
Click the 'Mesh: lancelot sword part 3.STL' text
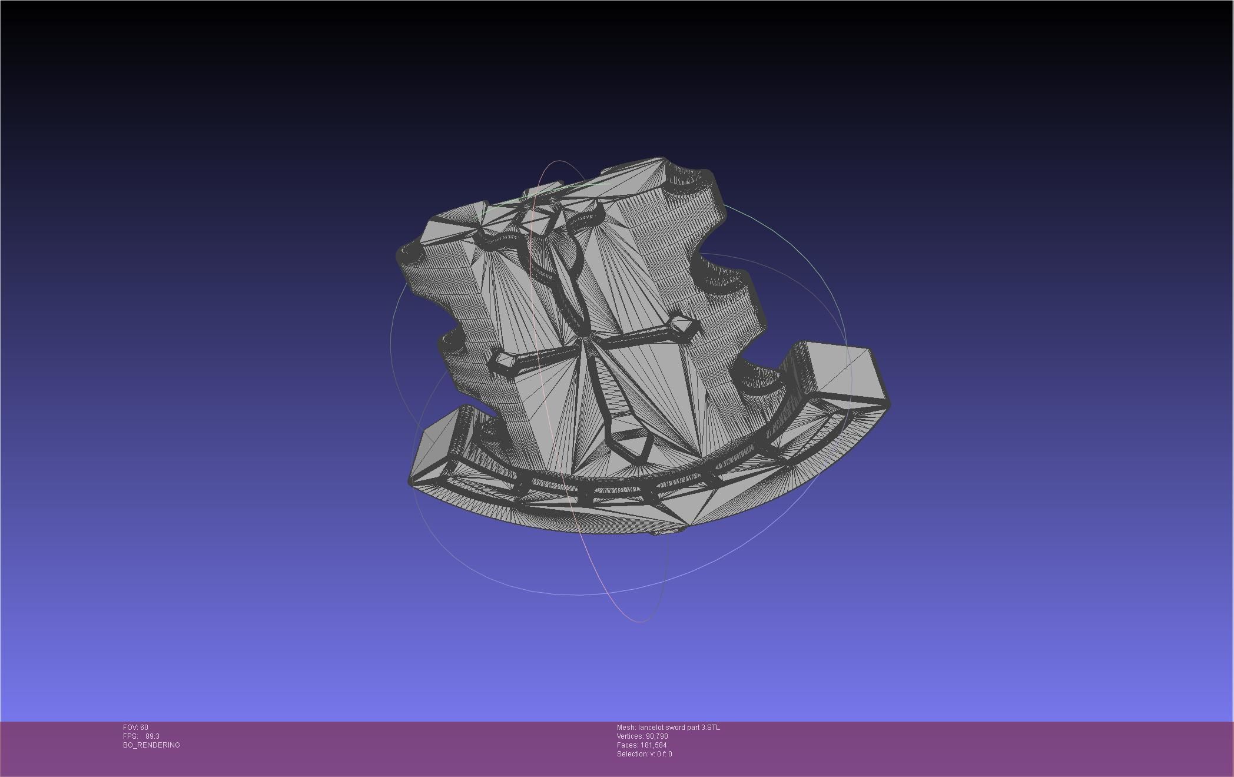tap(668, 728)
